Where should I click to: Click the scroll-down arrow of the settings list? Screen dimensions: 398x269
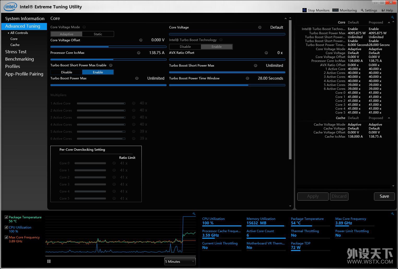(x=393, y=186)
